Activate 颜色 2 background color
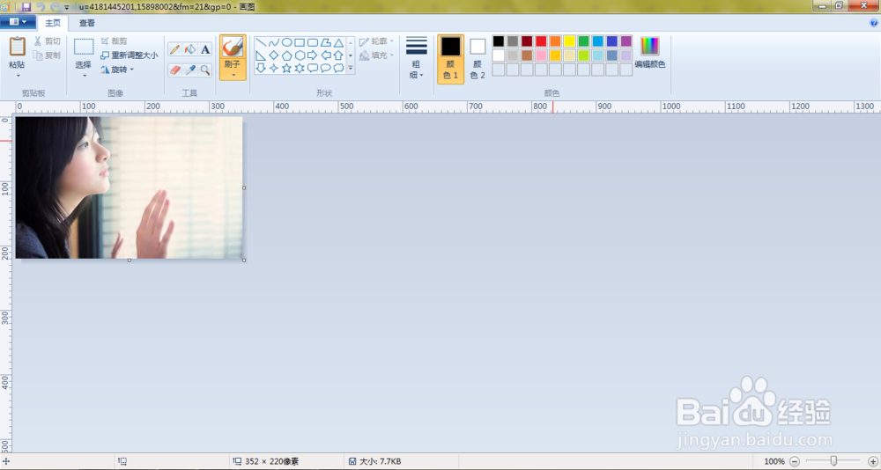This screenshot has height=470, width=881. [478, 59]
